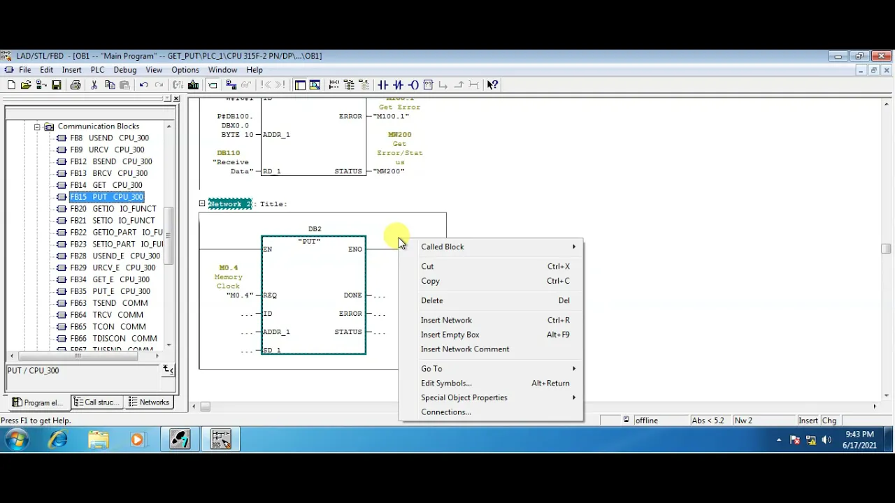Click the Download to PLC toolbar icon
Image resolution: width=895 pixels, height=503 pixels.
tap(193, 85)
